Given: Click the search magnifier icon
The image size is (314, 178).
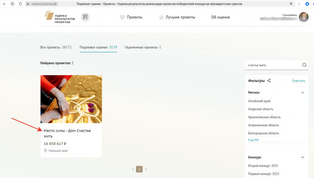Looking at the screenshot, I should point(304,65).
